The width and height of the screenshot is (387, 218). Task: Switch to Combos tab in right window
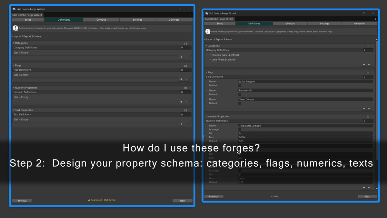click(x=290, y=24)
